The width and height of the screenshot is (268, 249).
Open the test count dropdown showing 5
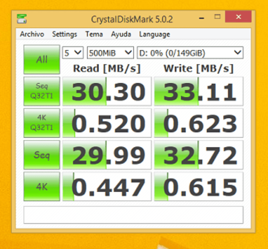coord(73,53)
